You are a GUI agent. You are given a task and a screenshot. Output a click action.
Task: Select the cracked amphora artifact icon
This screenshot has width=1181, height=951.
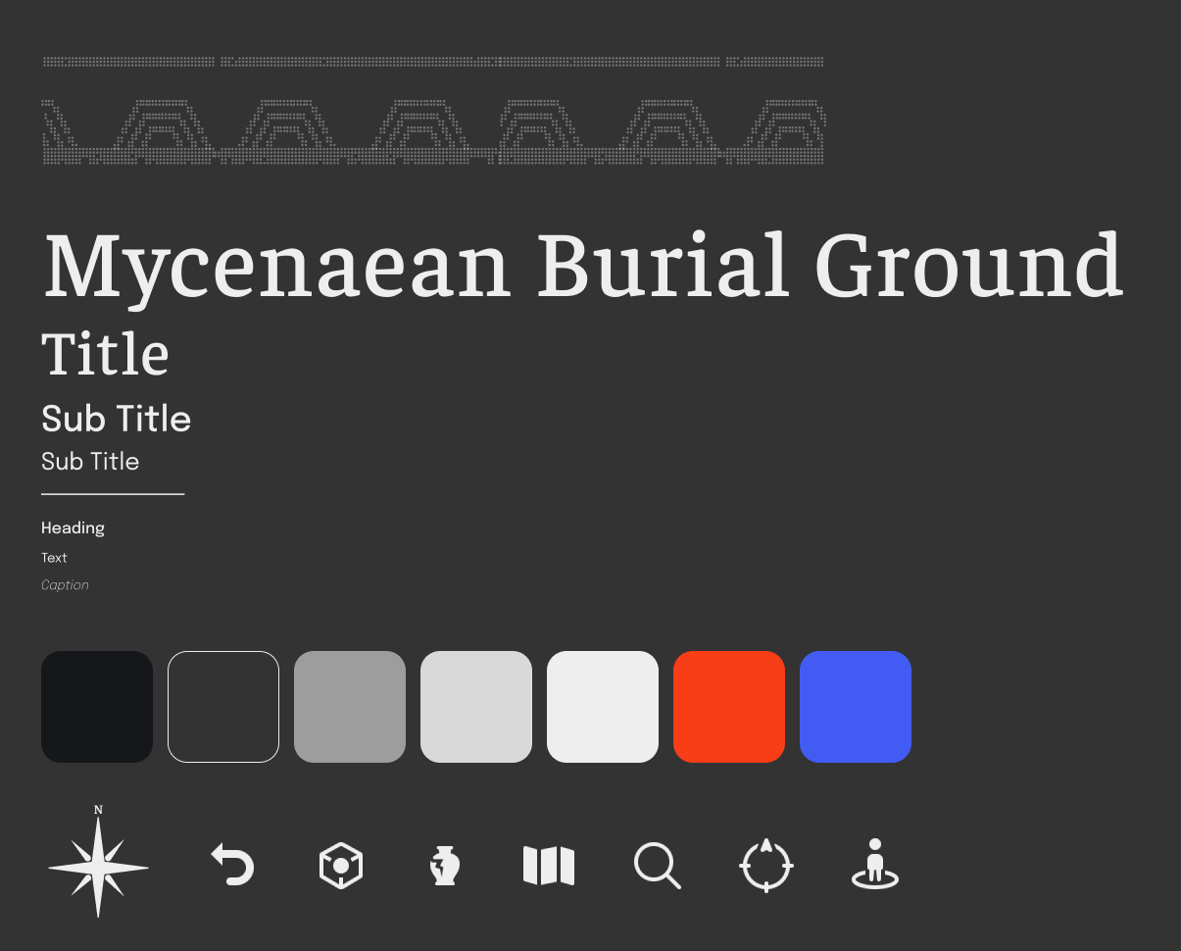pos(445,865)
